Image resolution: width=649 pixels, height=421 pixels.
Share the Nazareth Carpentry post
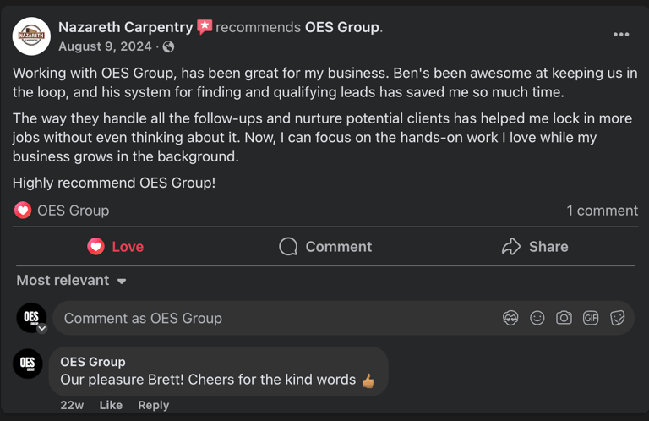pyautogui.click(x=535, y=247)
